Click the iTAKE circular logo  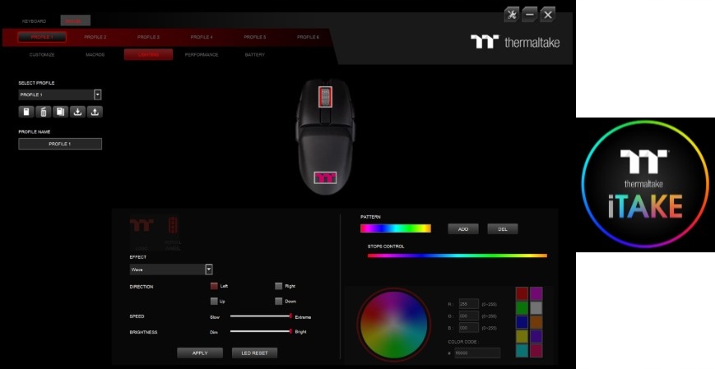pyautogui.click(x=645, y=184)
